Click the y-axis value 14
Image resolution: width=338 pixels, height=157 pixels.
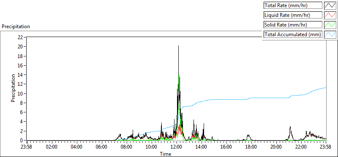pos(20,75)
